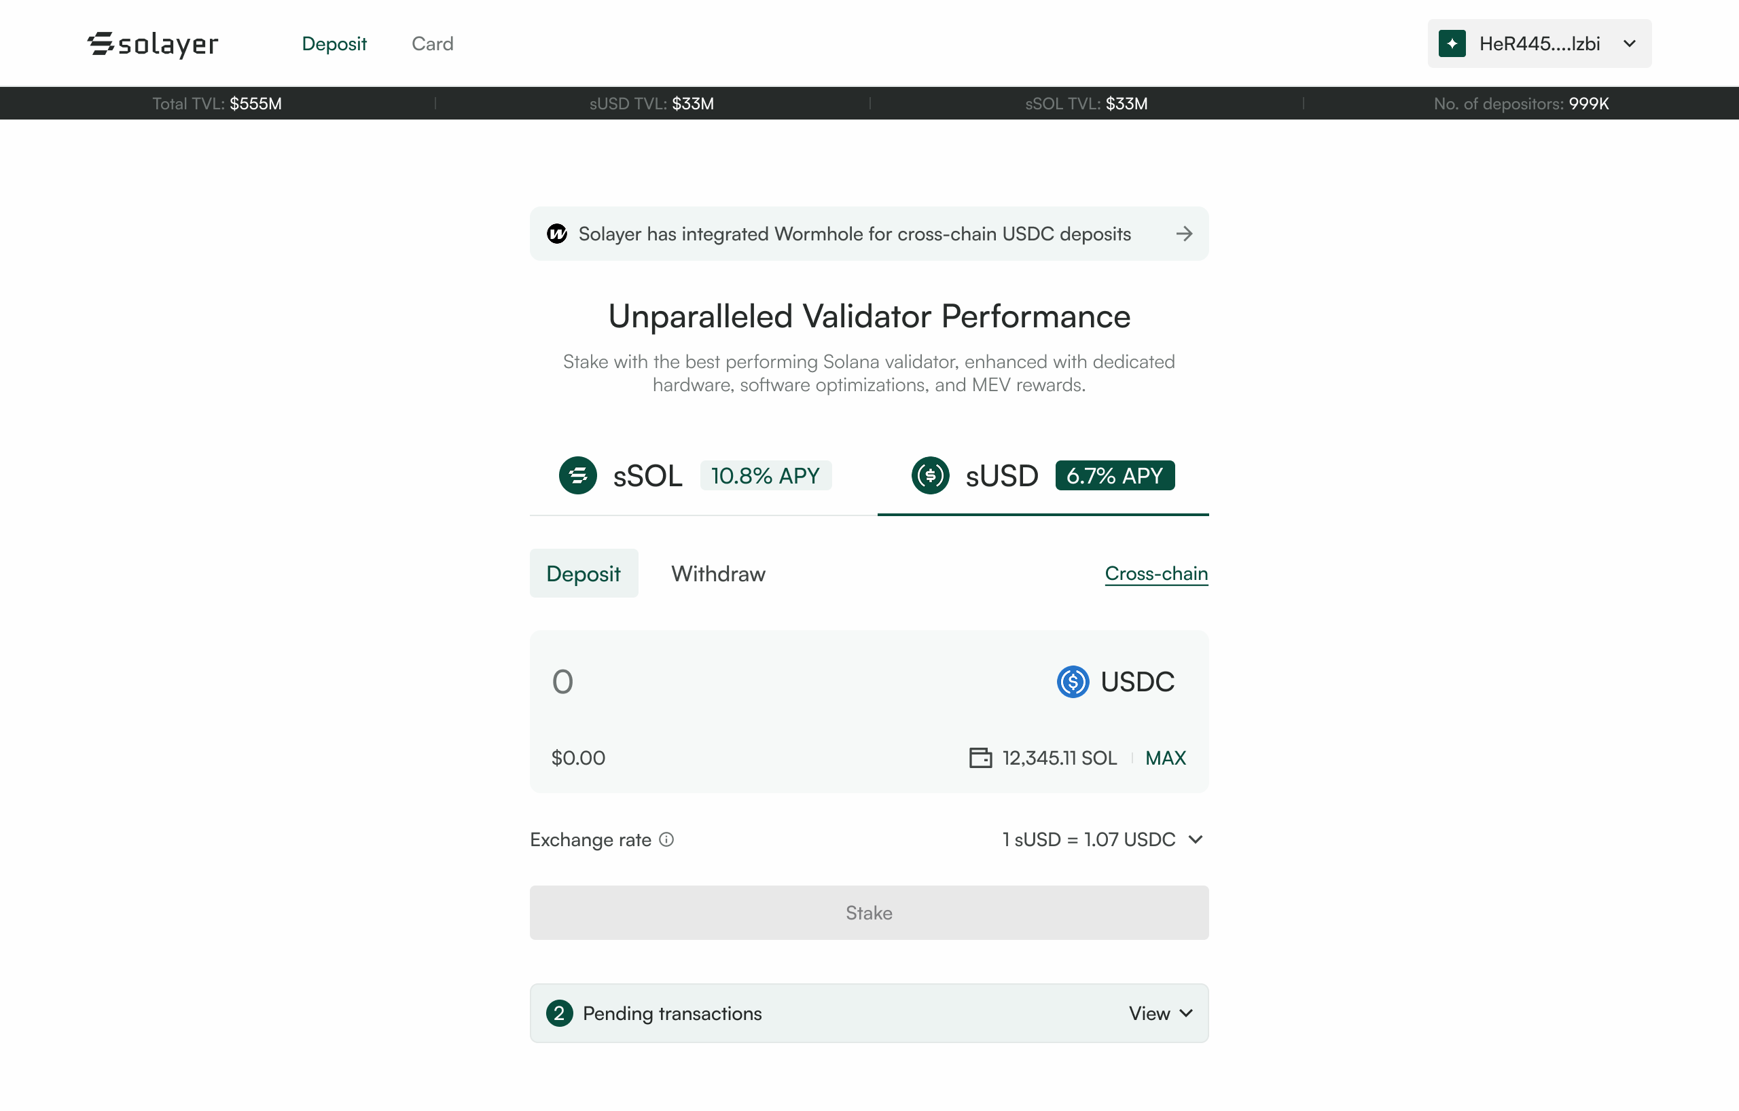Click the Cross-chain link
Viewport: 1739px width, 1111px height.
(1155, 573)
